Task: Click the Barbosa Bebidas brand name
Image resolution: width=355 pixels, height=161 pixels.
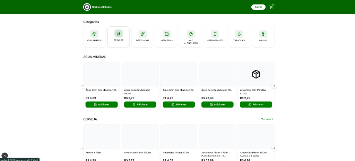Action: tap(102, 7)
